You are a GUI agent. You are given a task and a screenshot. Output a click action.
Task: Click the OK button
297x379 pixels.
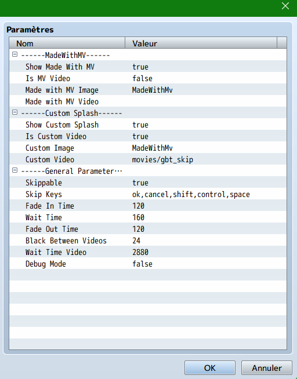tap(209, 368)
